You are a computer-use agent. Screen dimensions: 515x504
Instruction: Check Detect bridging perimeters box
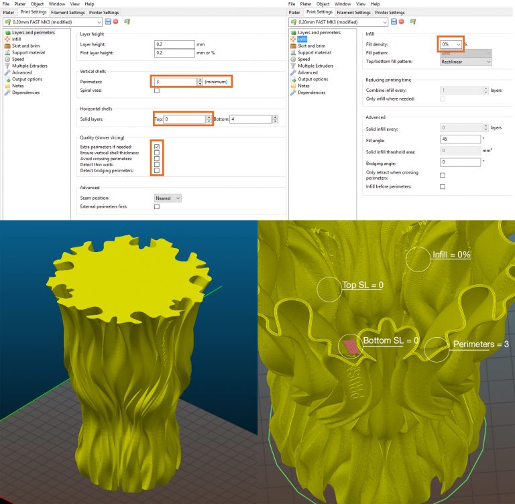click(157, 170)
